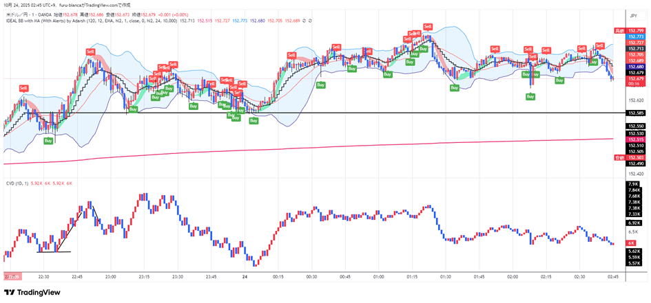Screen dimensions: 651x303
Task: Click the first small icon after the indicator values
Action: [304, 21]
